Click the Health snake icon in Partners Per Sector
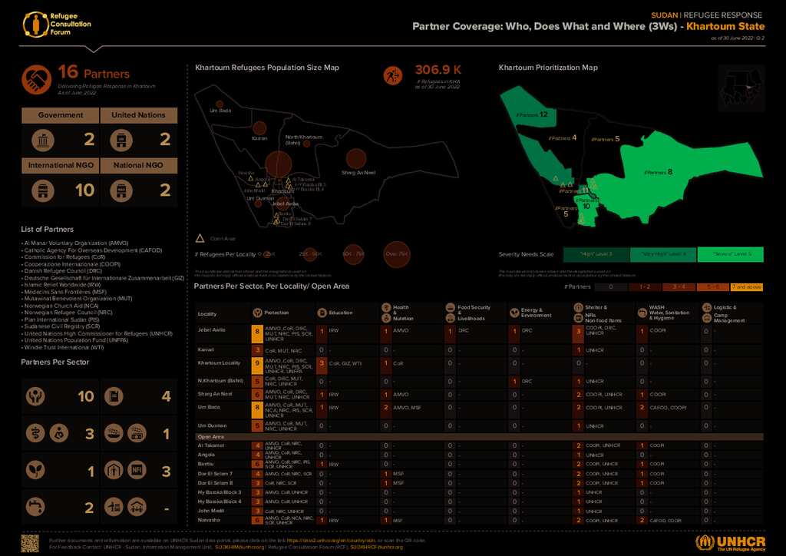 (x=35, y=433)
